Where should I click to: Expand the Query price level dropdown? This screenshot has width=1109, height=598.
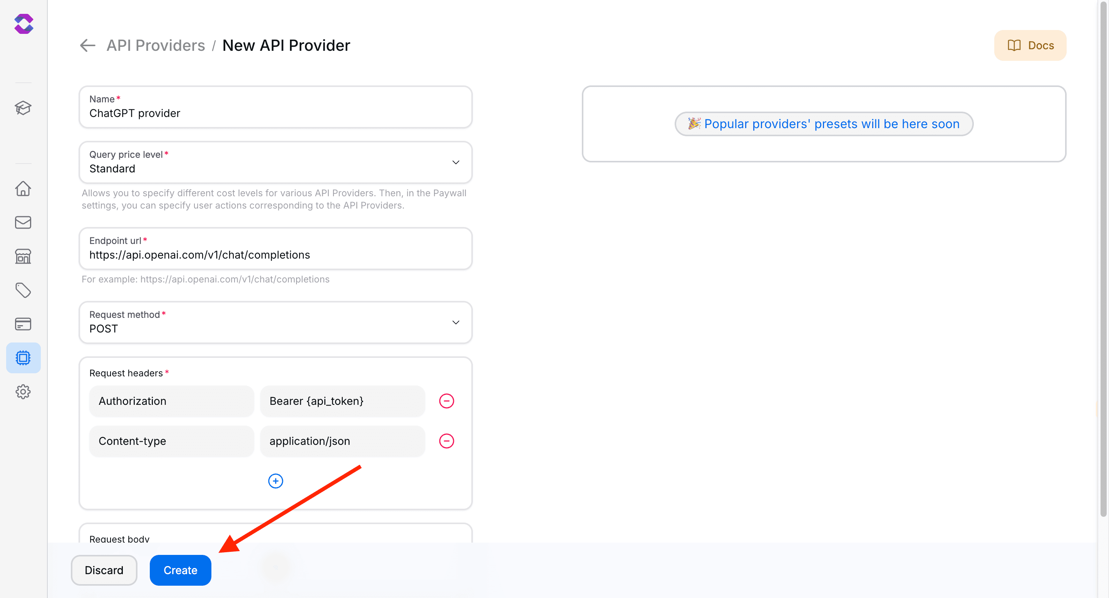[x=456, y=162]
